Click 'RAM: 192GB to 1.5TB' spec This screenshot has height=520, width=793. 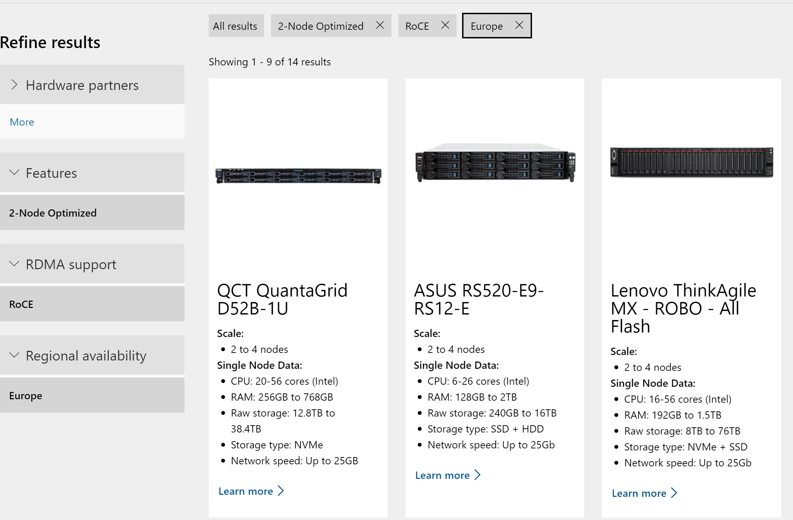[673, 415]
